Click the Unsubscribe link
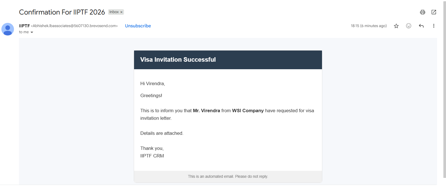The image size is (446, 187). [138, 26]
